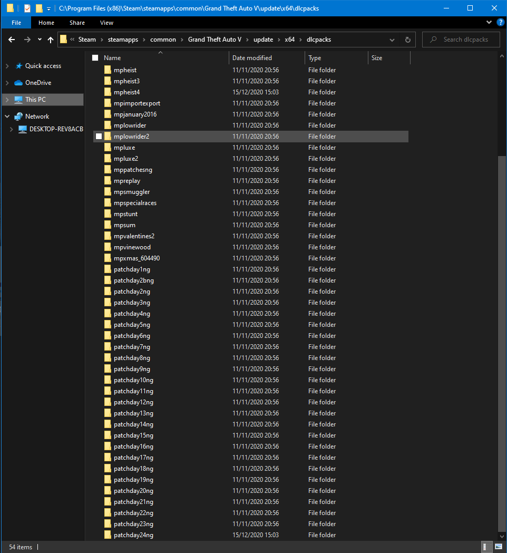Open the address bar history dropdown

tap(392, 40)
